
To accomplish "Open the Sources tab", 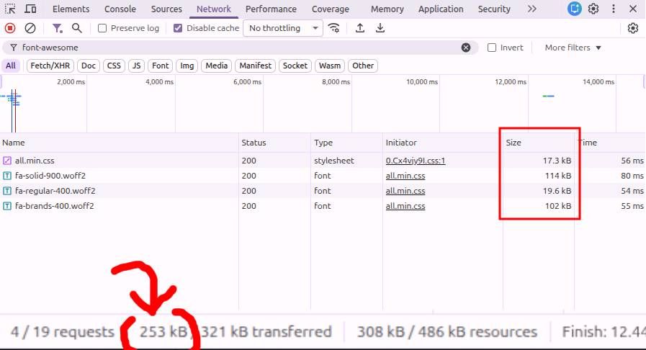I will pos(166,9).
